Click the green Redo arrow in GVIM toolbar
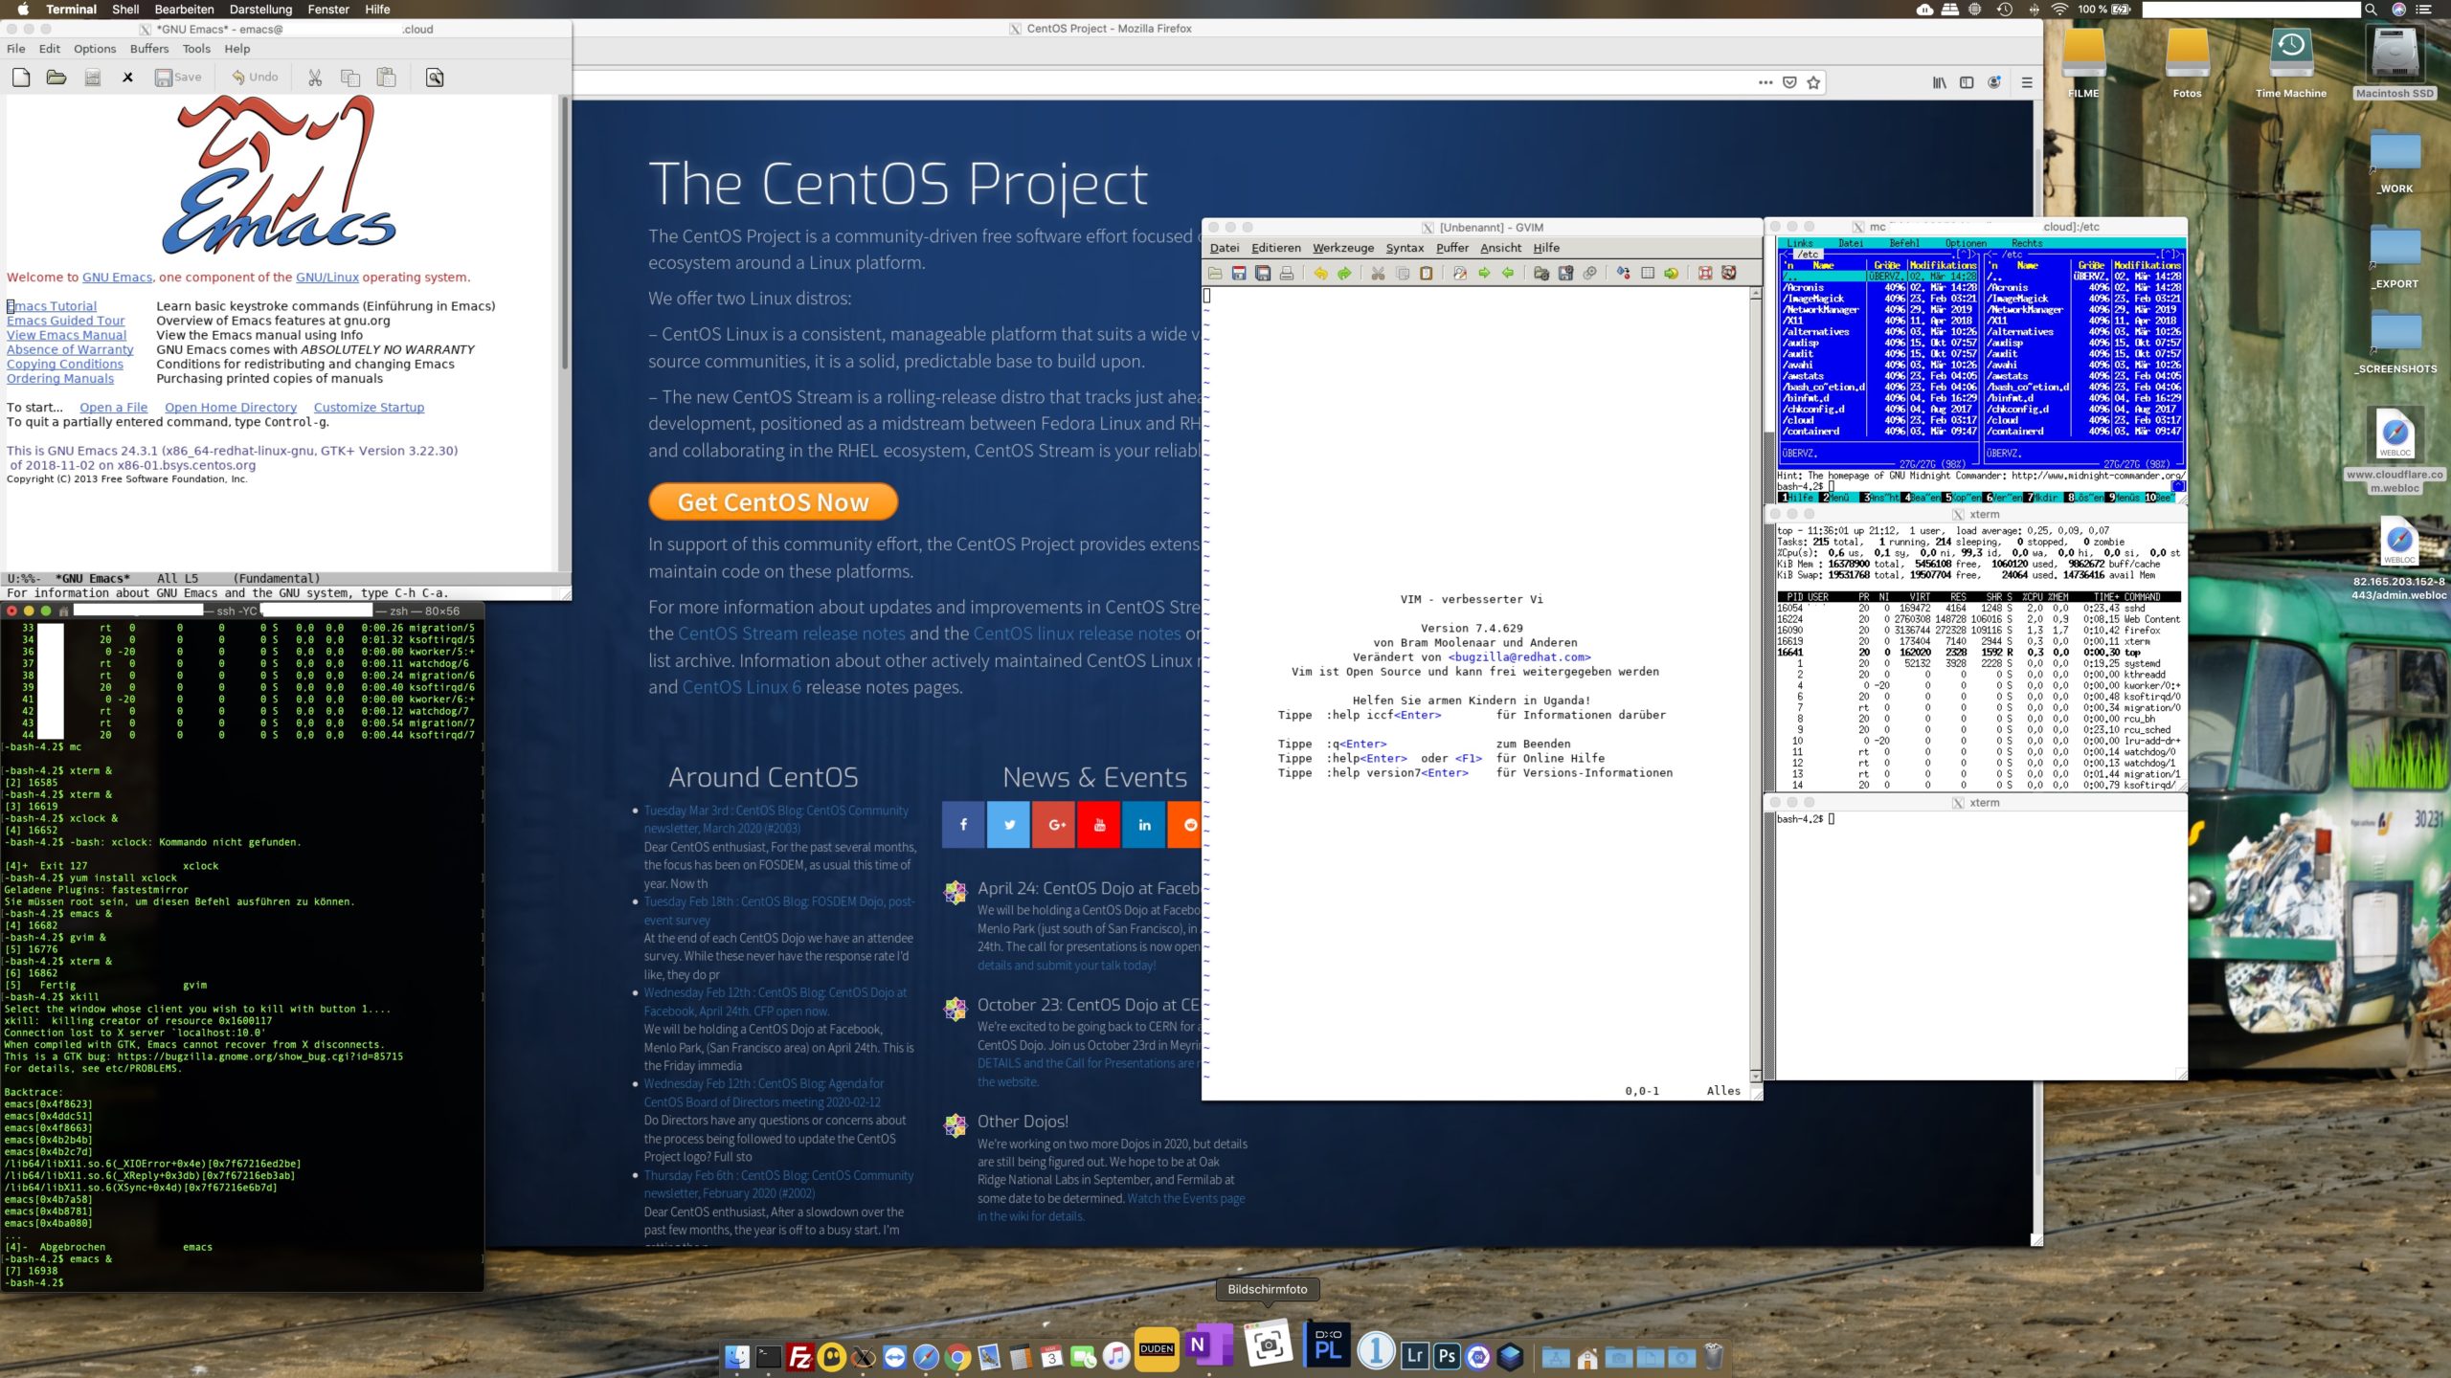2451x1378 pixels. 1344,274
